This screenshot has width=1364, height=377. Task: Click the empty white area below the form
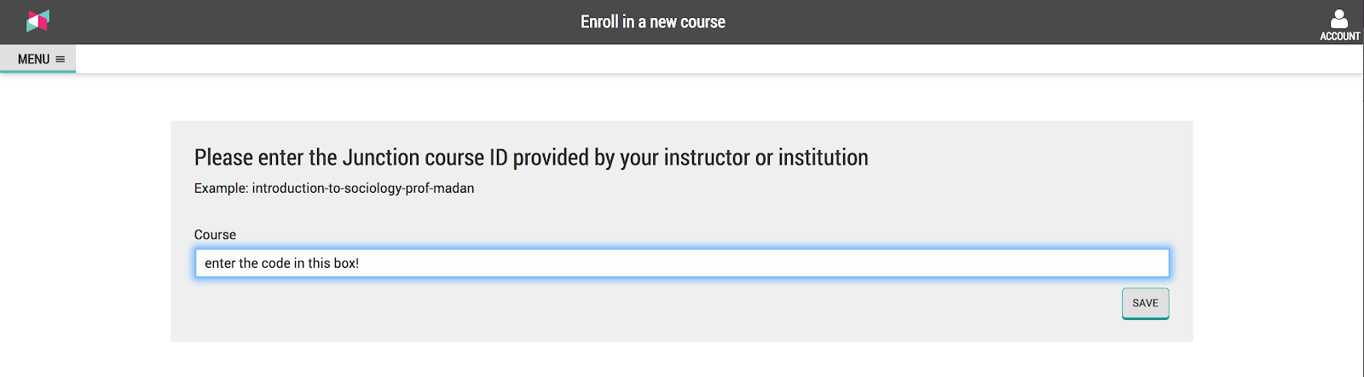682,360
